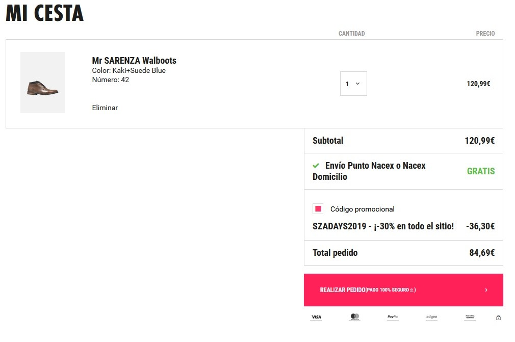Click the Pago Contra Reembolso icon
515x342 pixels.
470,317
